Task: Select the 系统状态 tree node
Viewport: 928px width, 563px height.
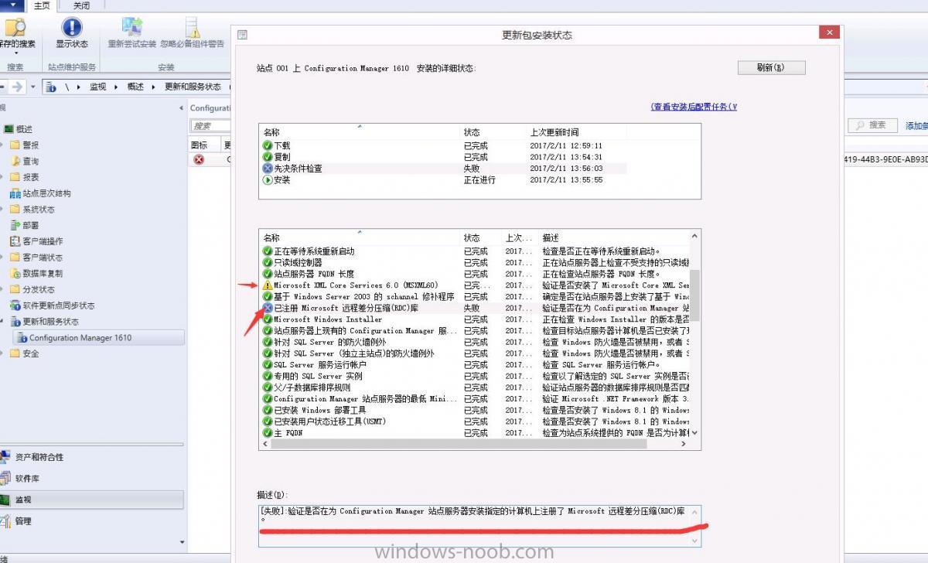Action: point(39,210)
